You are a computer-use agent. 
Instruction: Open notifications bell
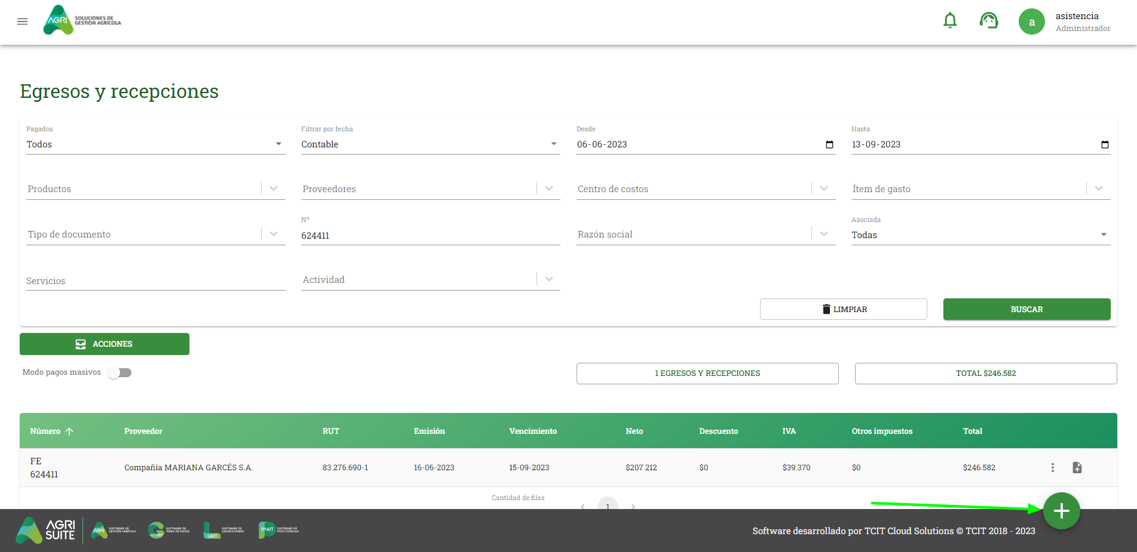click(x=950, y=21)
